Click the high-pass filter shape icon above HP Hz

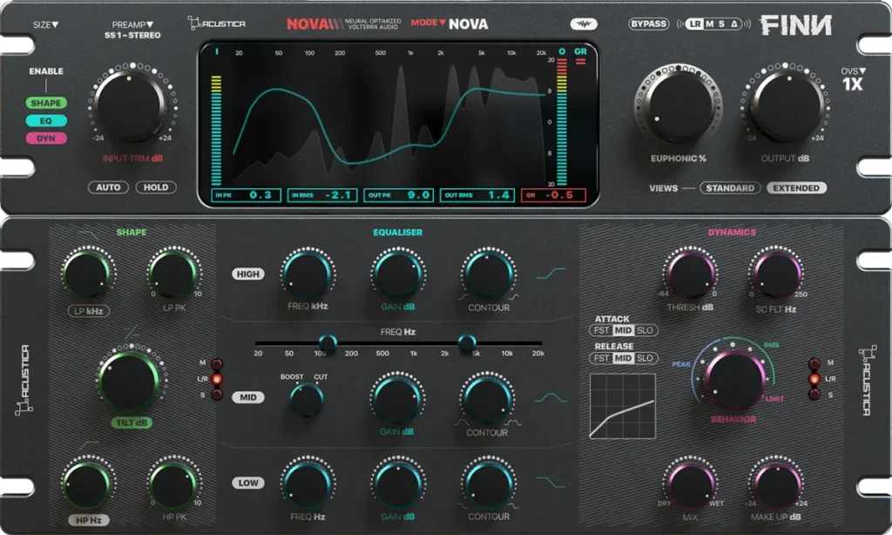(x=88, y=445)
